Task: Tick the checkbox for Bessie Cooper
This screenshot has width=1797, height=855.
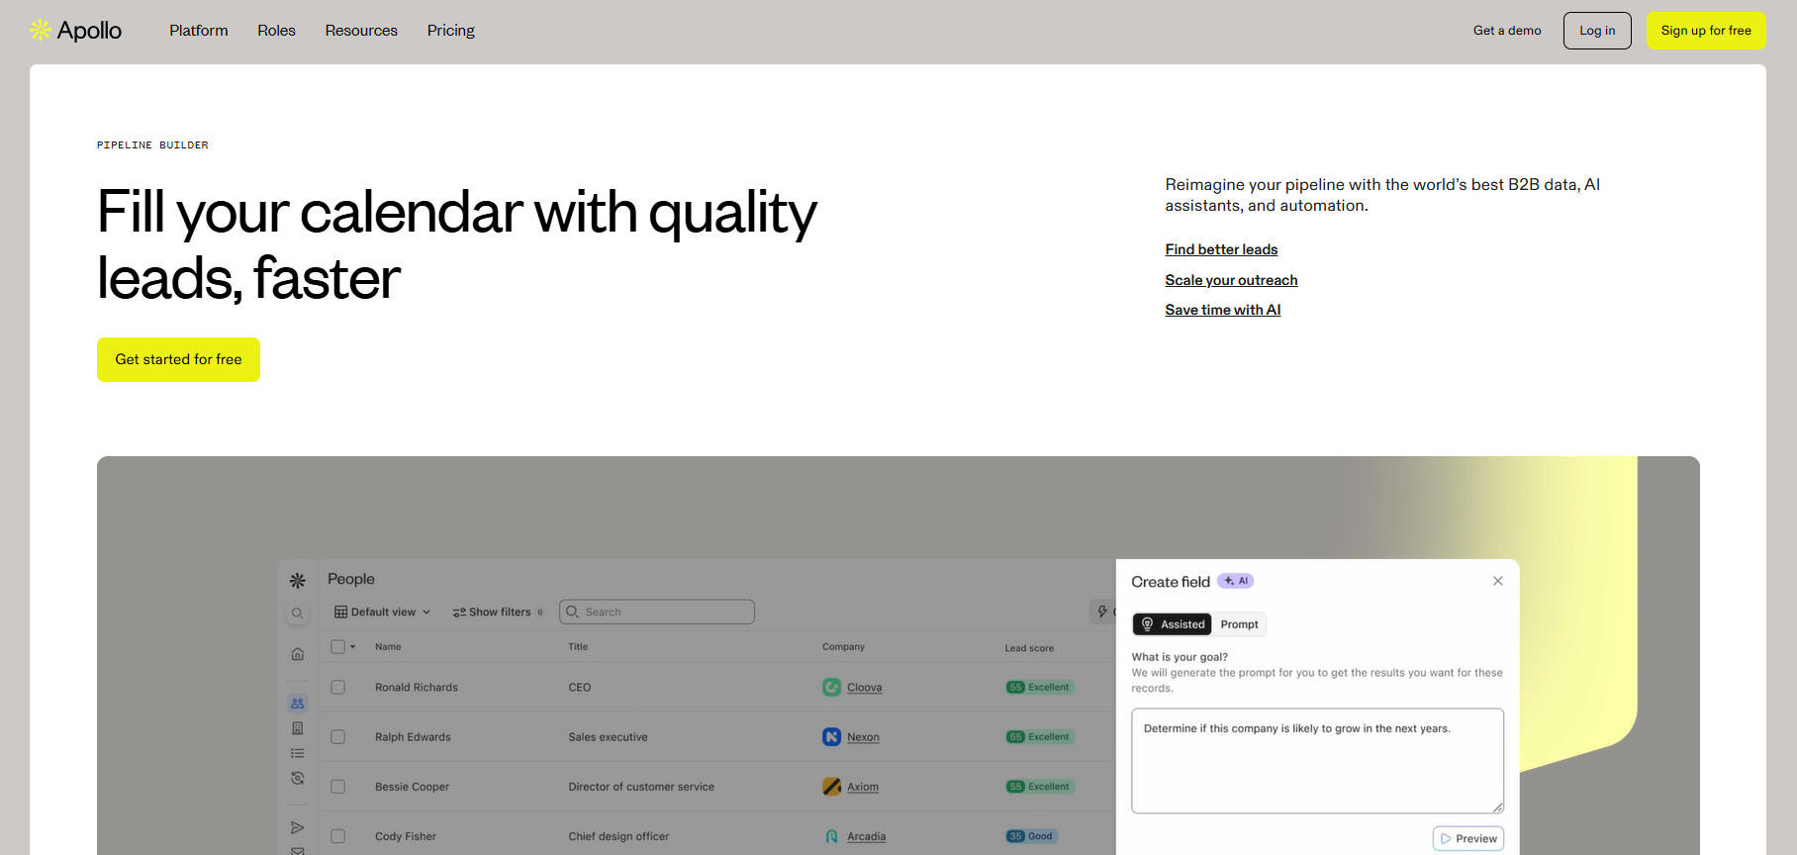Action: (x=338, y=787)
